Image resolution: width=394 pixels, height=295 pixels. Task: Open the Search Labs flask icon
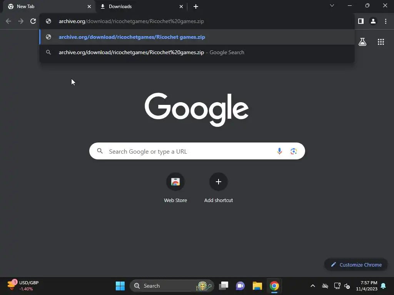362,42
